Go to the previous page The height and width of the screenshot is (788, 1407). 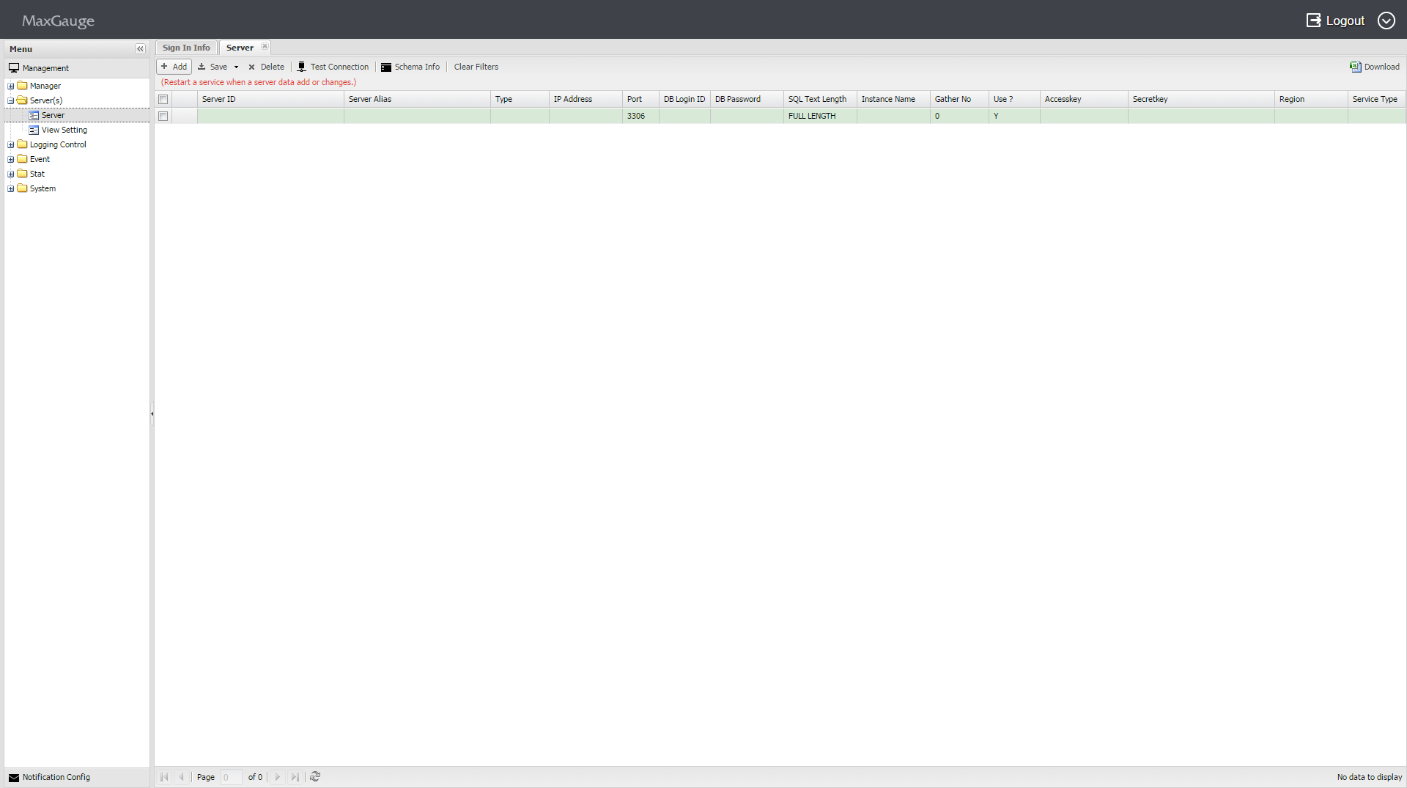tap(181, 777)
